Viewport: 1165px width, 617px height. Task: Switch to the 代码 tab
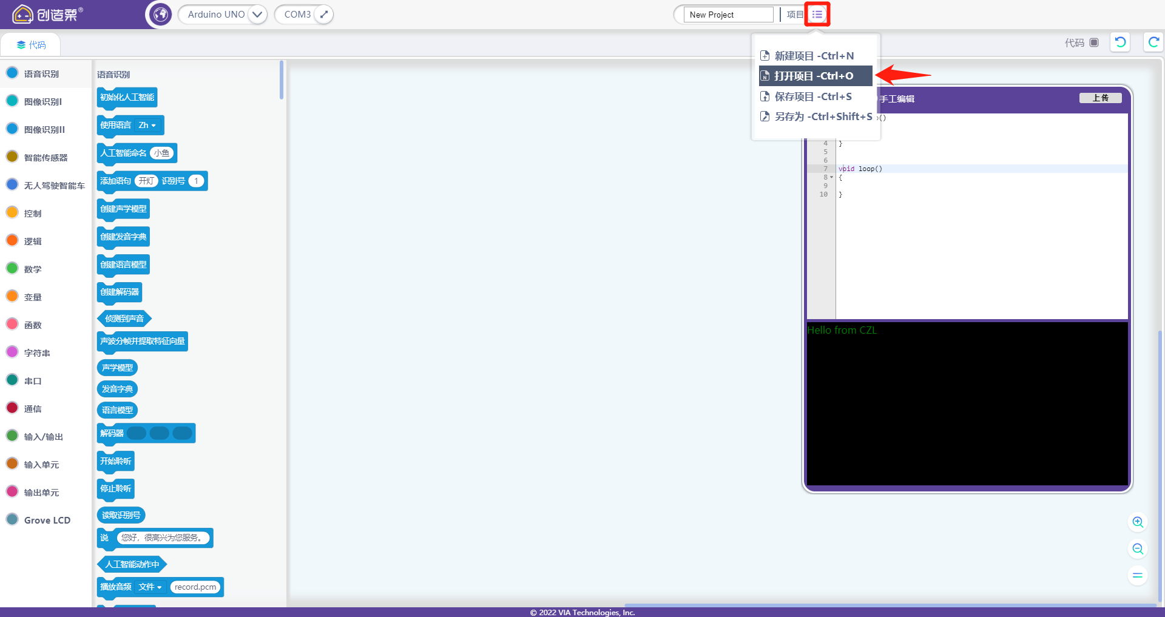click(31, 45)
